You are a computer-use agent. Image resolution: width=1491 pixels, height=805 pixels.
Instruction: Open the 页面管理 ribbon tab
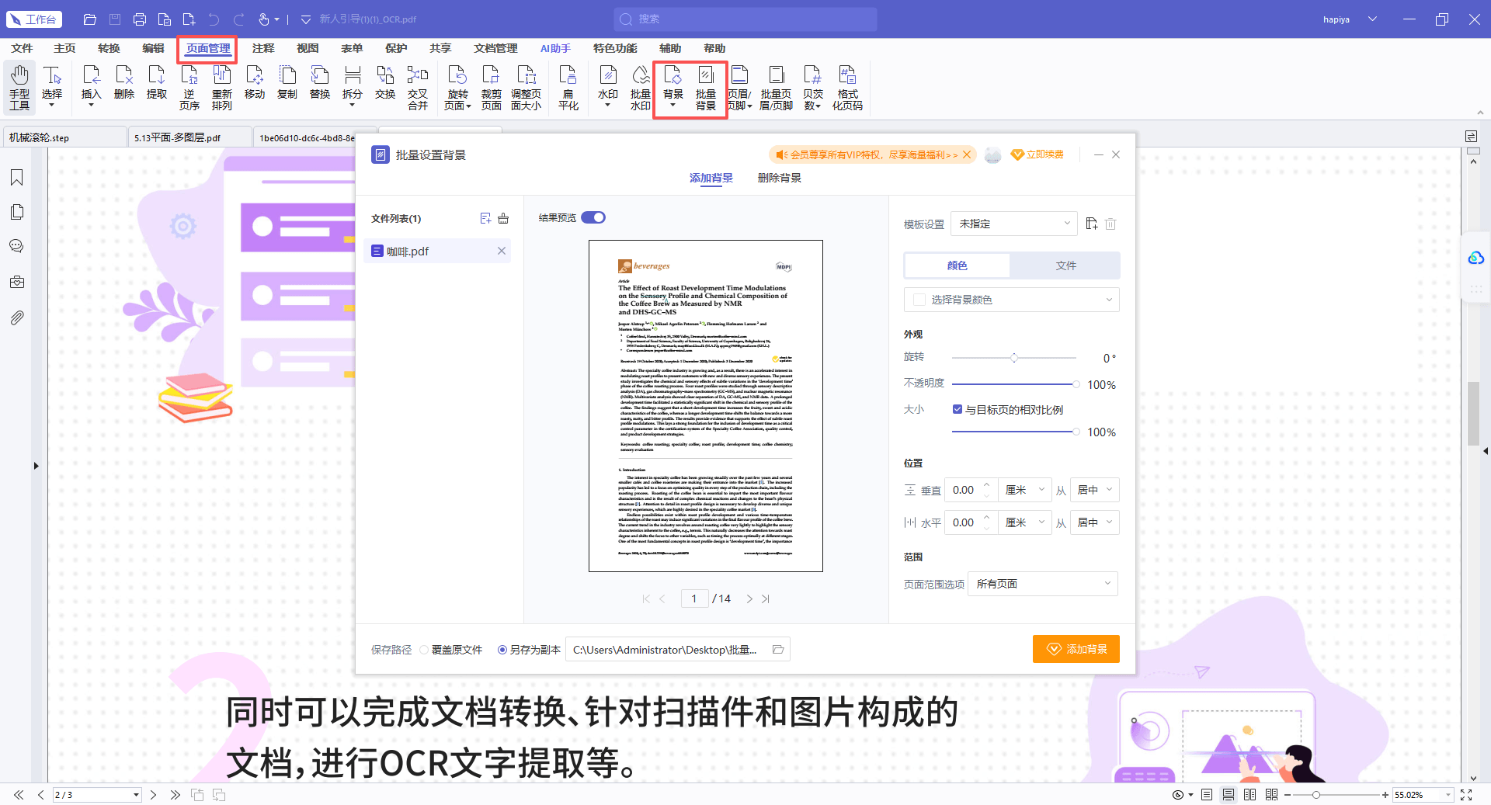tap(208, 48)
